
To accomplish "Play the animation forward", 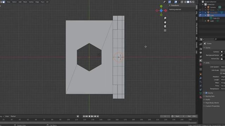I will click(x=92, y=116).
